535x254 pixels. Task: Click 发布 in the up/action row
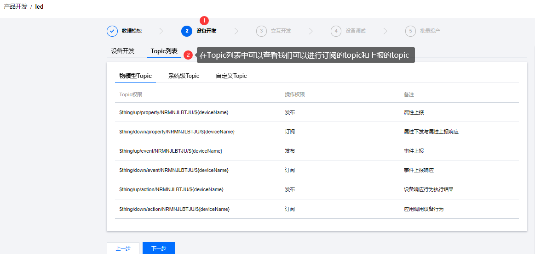tap(290, 189)
